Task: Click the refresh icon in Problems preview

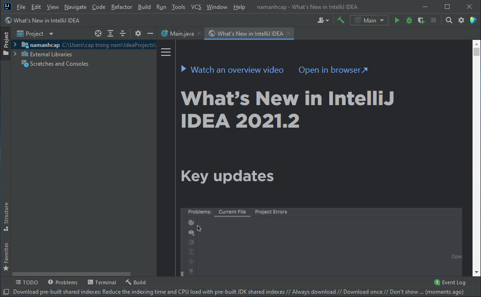Action: coord(191,222)
